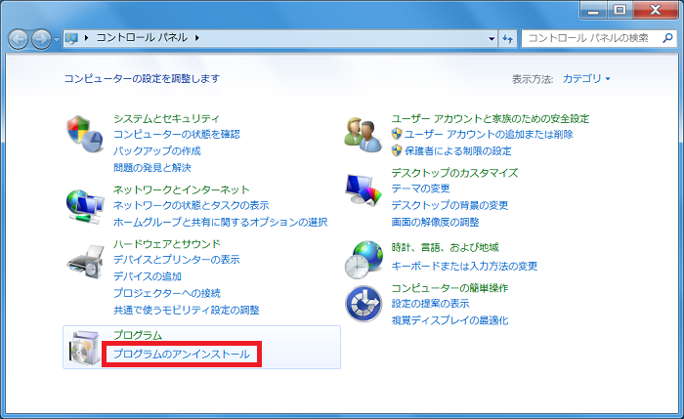Click the search magnifier icon
Viewport: 684px width, 419px height.
coord(667,38)
